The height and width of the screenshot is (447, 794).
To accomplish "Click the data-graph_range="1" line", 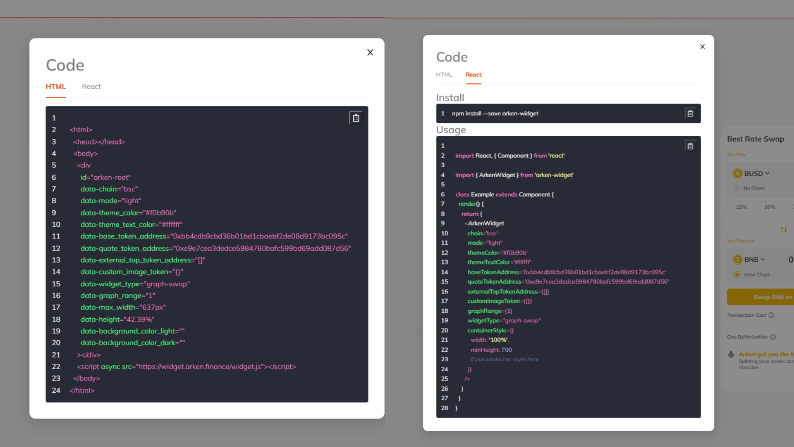I will point(118,296).
